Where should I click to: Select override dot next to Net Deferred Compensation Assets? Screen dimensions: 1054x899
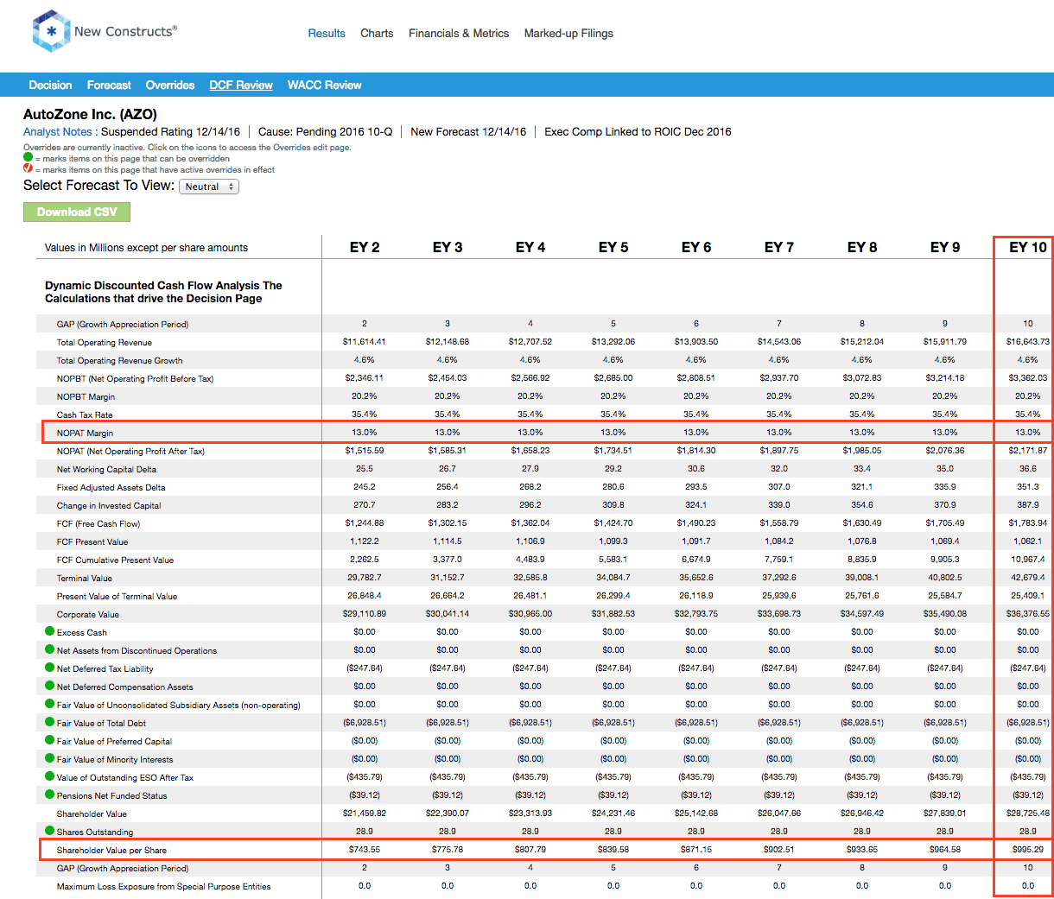coord(50,686)
